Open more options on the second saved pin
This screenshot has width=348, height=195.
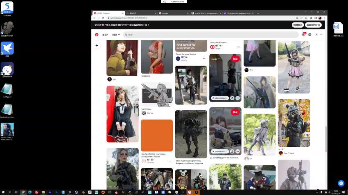point(237,151)
